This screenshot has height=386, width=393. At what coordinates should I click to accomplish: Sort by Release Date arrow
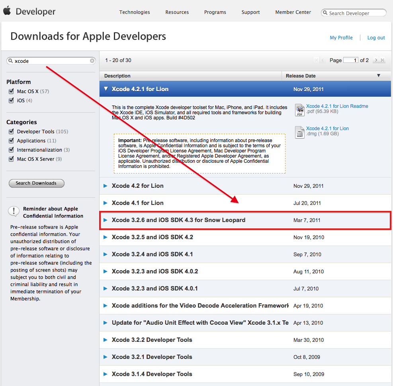point(378,75)
